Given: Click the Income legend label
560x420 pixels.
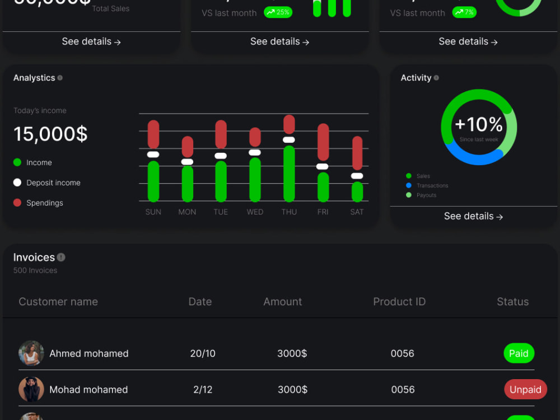Looking at the screenshot, I should click(39, 162).
